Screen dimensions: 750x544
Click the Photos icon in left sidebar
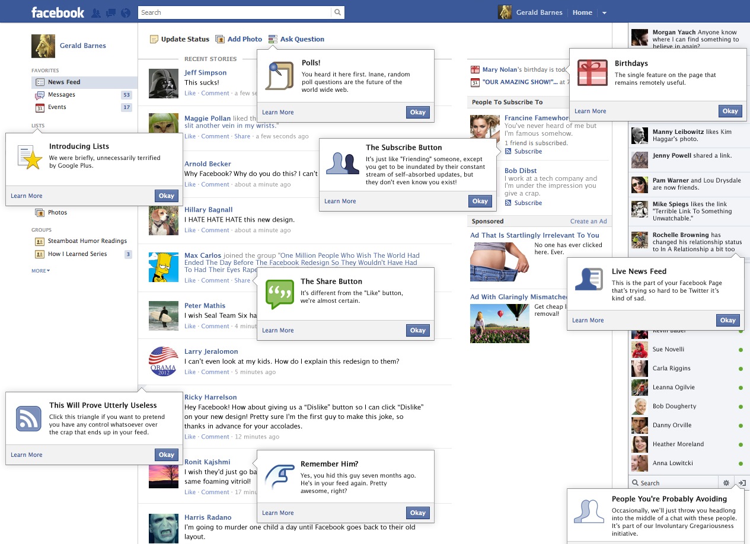coord(40,213)
